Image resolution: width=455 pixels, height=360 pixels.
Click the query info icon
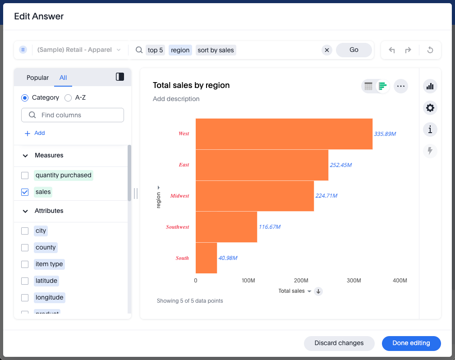coord(430,129)
